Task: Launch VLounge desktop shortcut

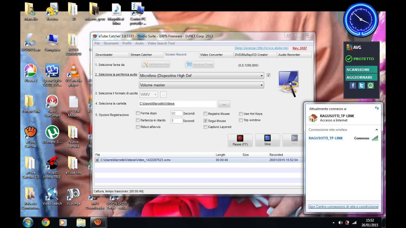Action: click(73, 196)
